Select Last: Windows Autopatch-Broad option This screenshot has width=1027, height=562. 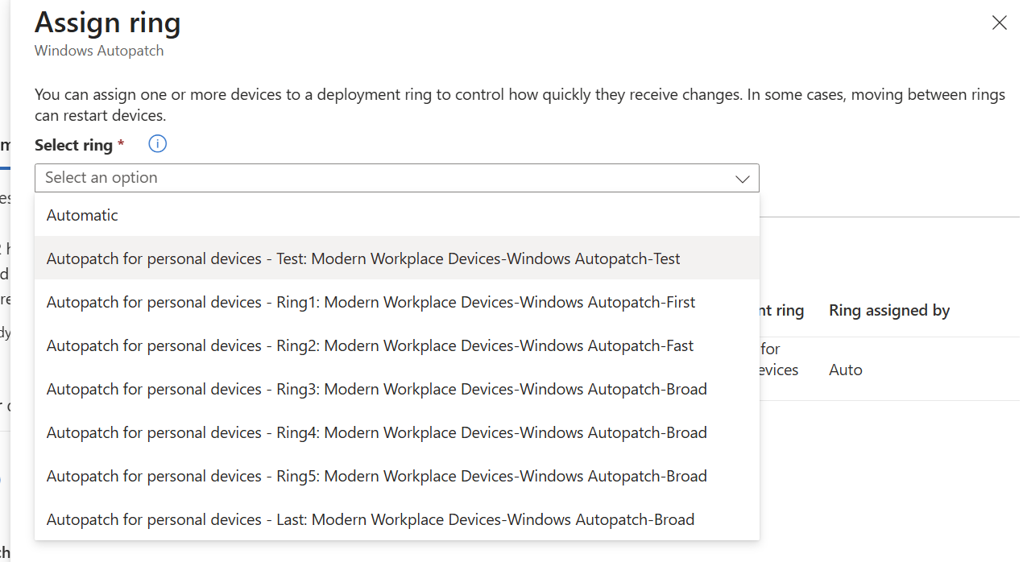point(397,519)
